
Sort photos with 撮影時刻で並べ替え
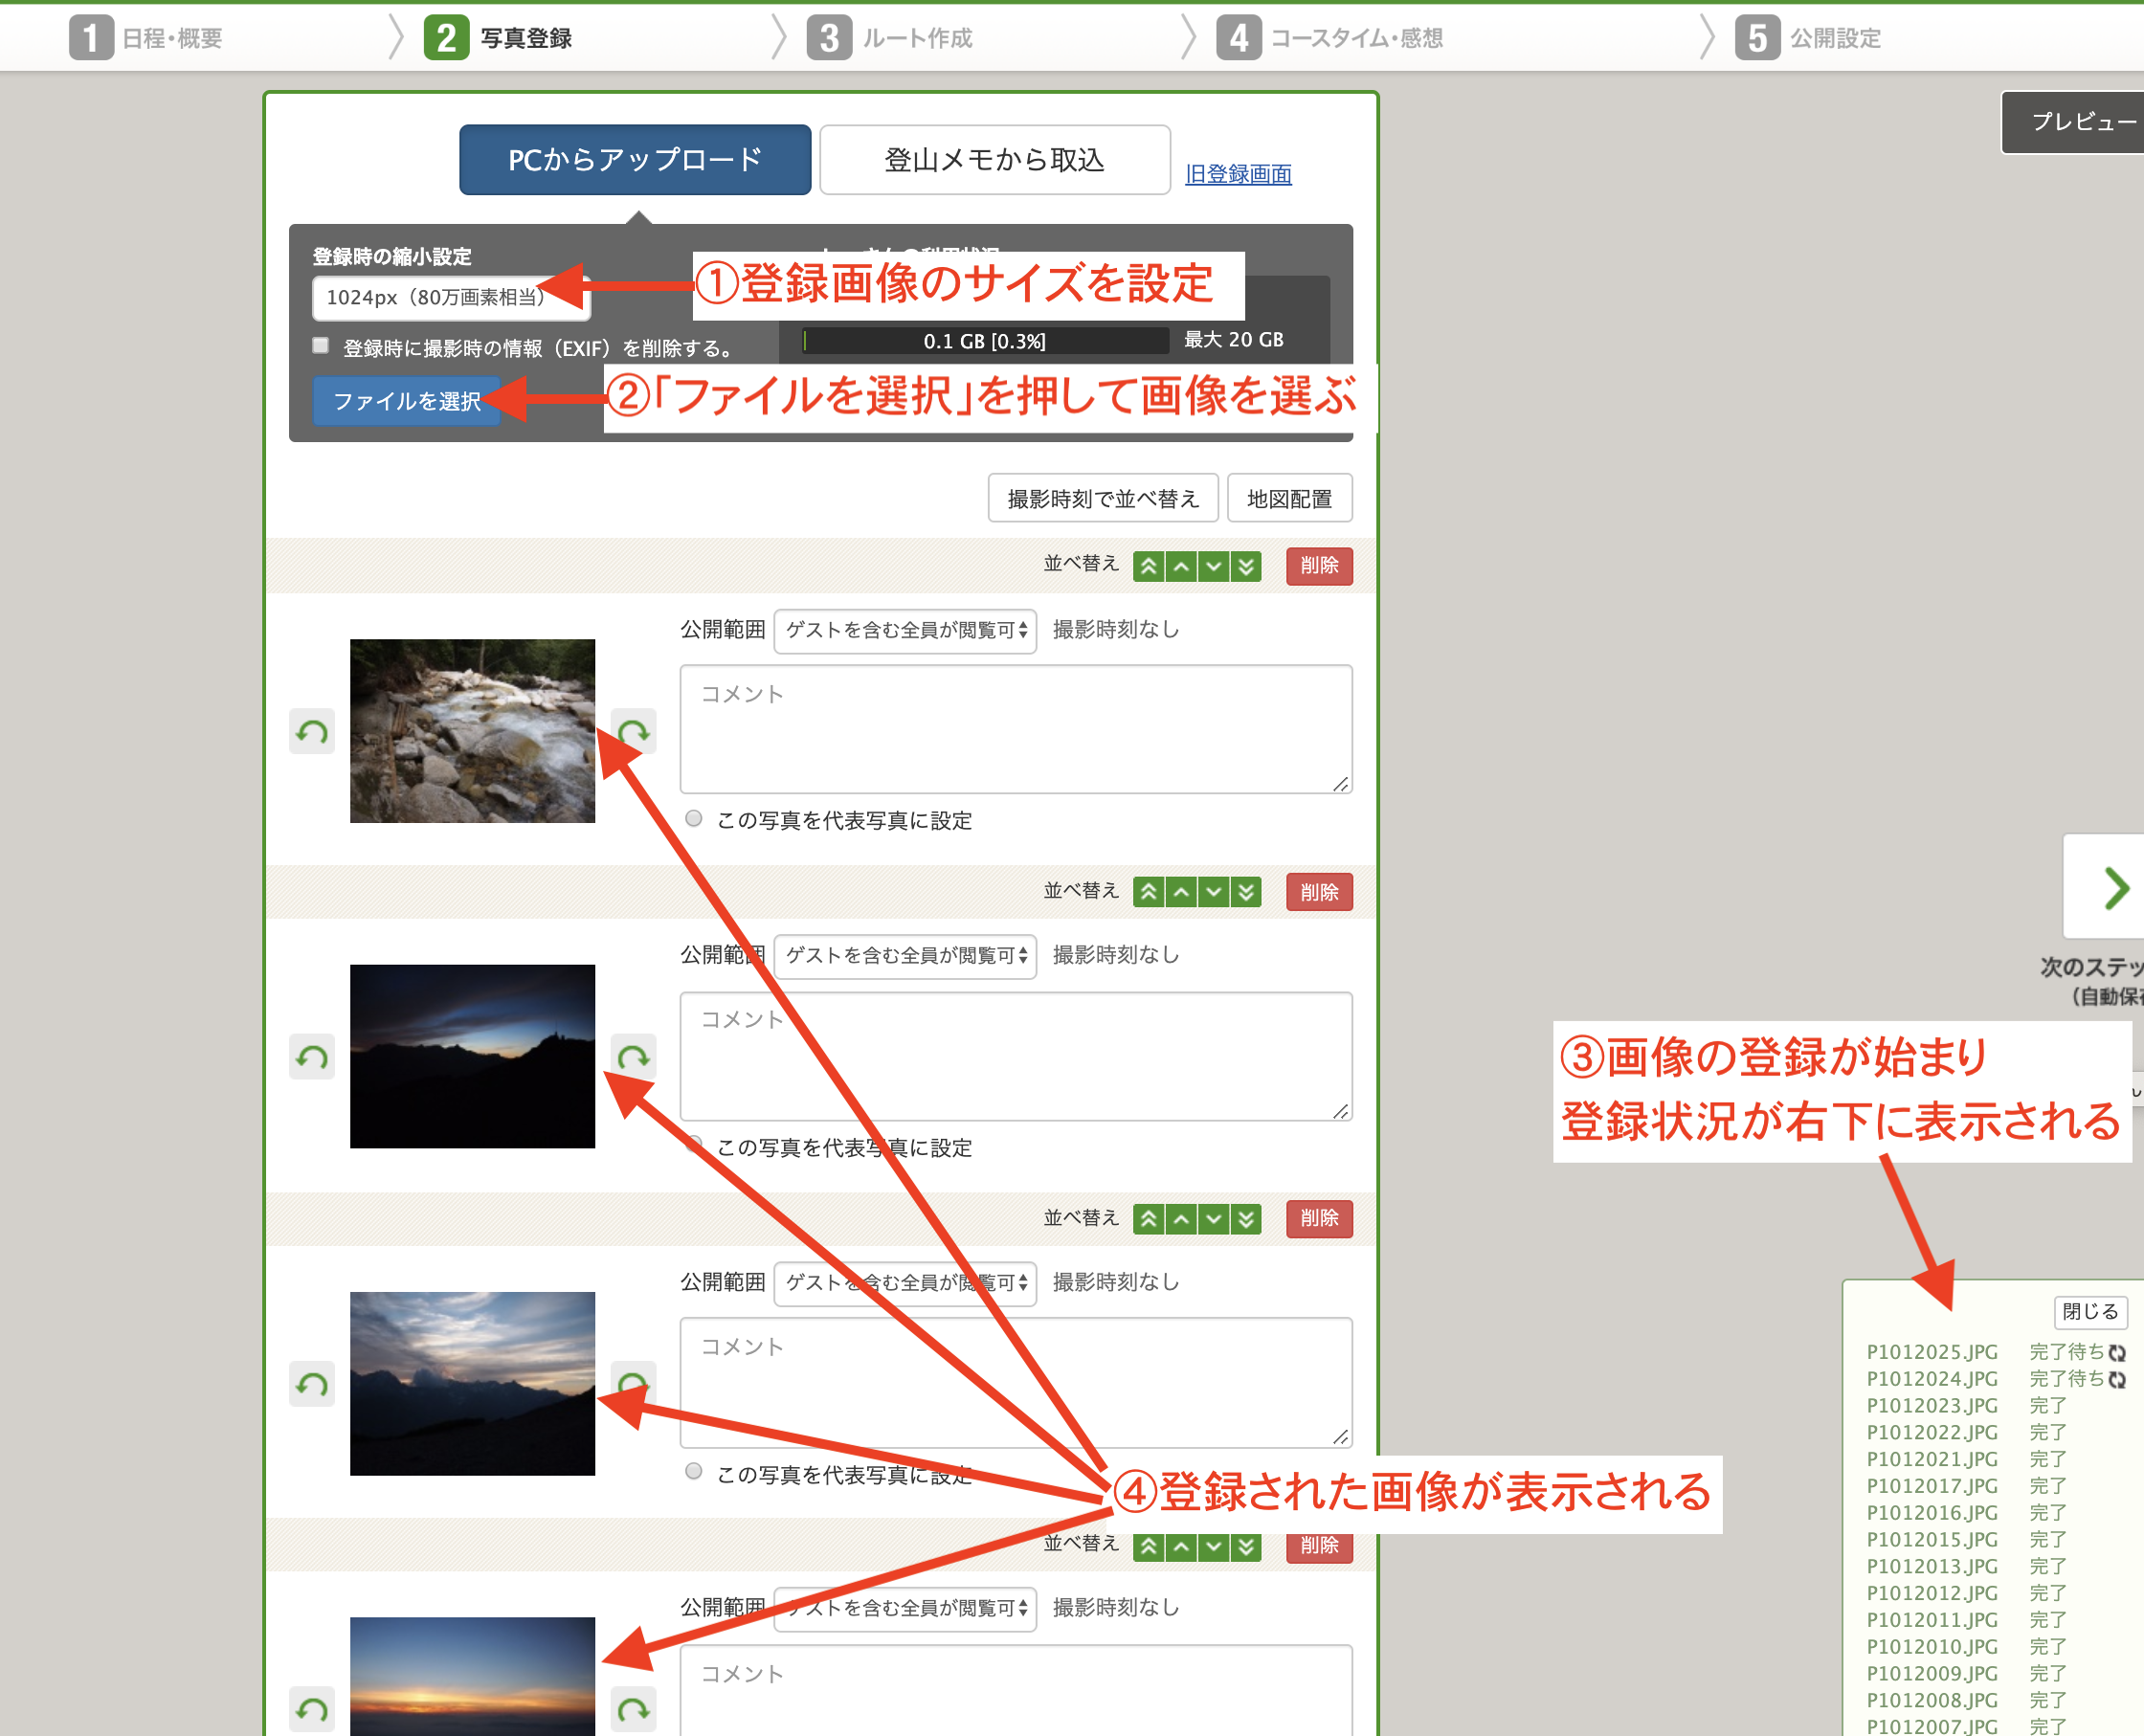1103,498
